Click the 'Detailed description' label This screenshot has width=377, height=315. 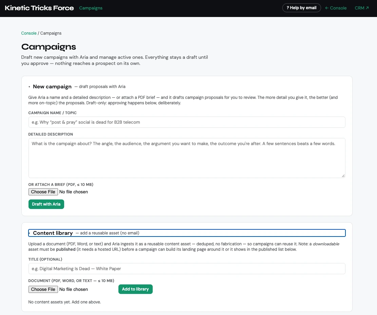pyautogui.click(x=51, y=134)
